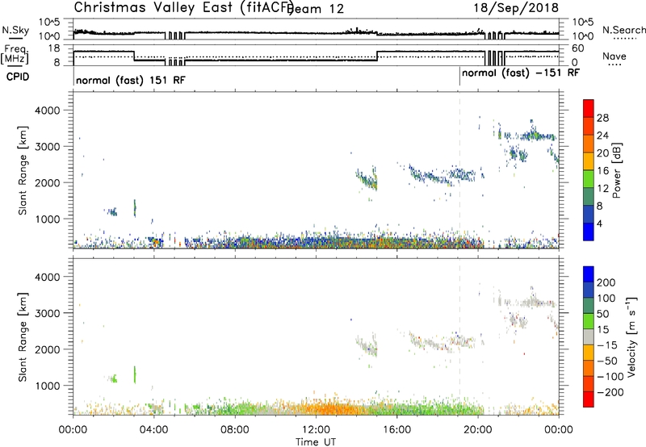
Task: Click the green echo streak at 03:00 in velocity panel
Action: pyautogui.click(x=135, y=374)
